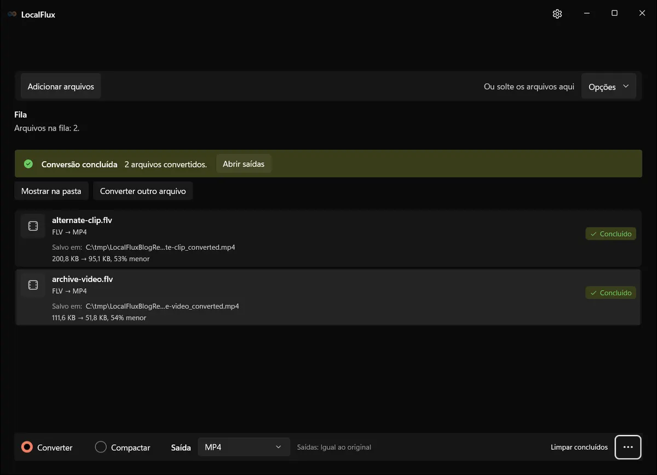Minimize the LocalFlux window
Image resolution: width=657 pixels, height=475 pixels.
[x=586, y=14]
